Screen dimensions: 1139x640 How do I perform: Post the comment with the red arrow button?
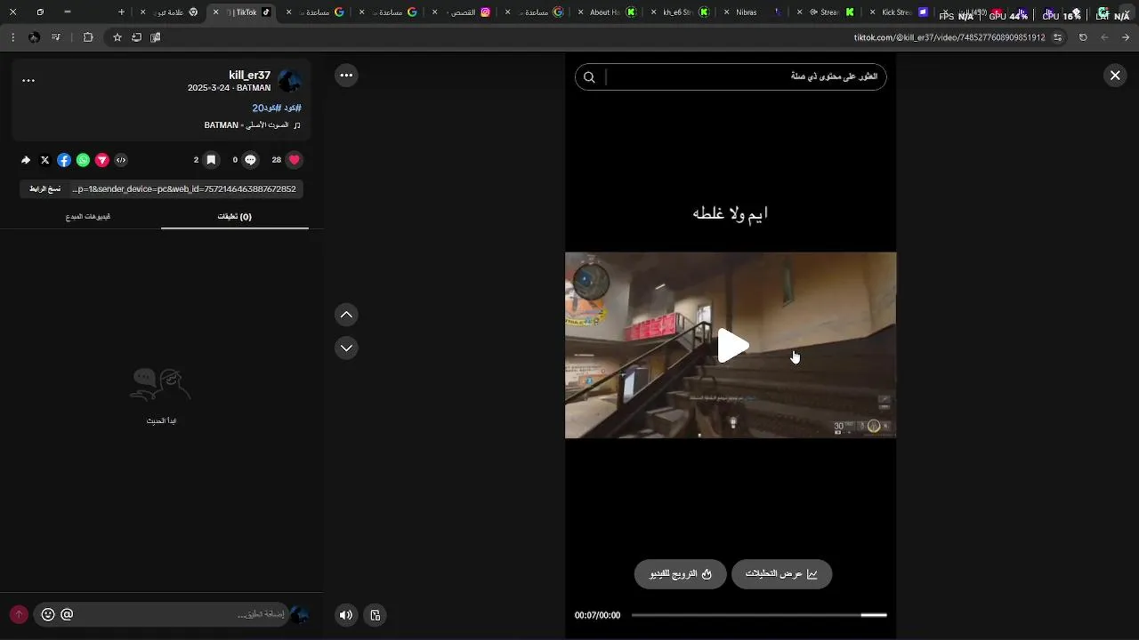pos(19,614)
